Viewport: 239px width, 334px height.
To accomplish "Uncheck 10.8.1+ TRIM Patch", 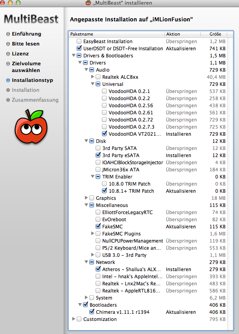I will [104, 190].
